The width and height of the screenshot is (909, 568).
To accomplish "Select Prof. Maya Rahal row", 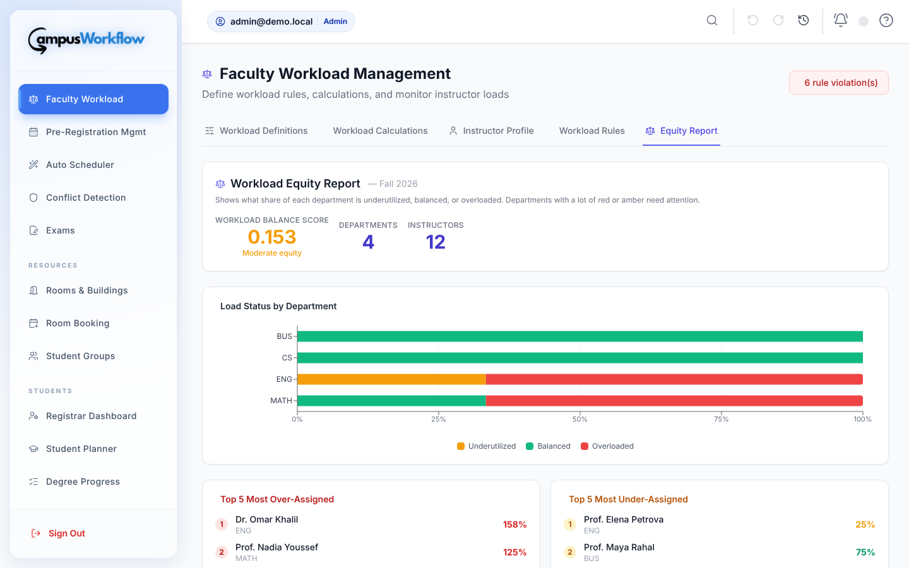I will 720,552.
